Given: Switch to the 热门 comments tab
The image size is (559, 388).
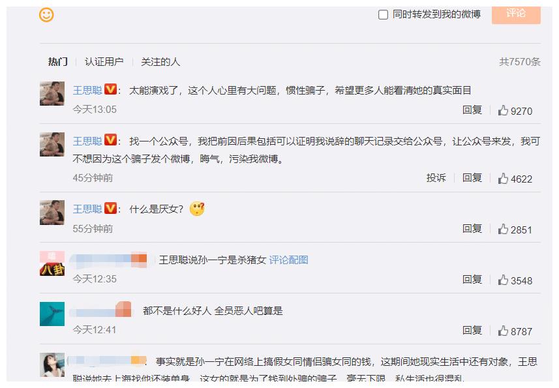Looking at the screenshot, I should pos(58,62).
